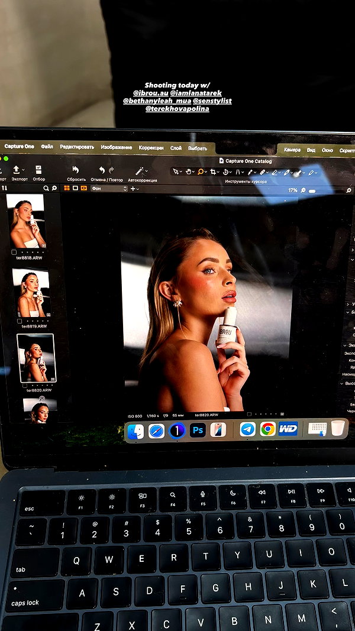
Task: Open the Окно menu
Action: [327, 150]
